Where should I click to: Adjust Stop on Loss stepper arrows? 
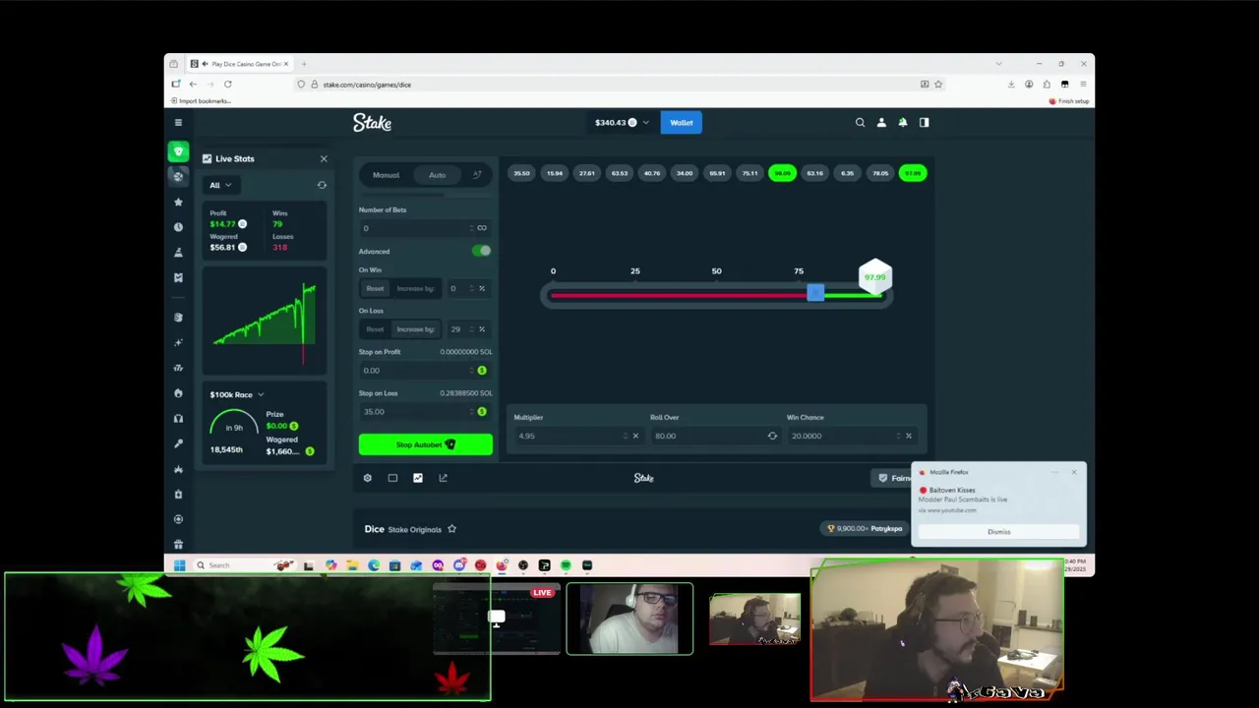[x=471, y=411]
